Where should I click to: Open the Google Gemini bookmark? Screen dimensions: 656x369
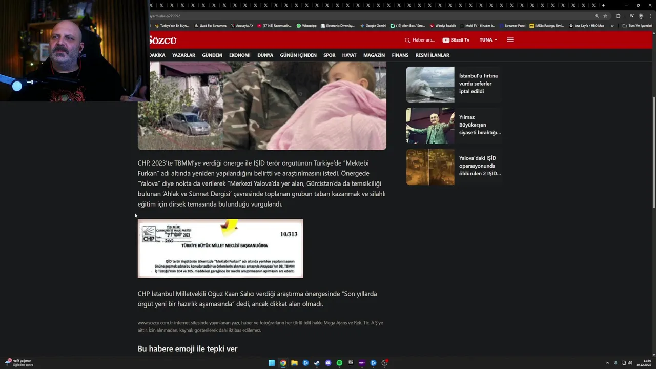pyautogui.click(x=373, y=25)
